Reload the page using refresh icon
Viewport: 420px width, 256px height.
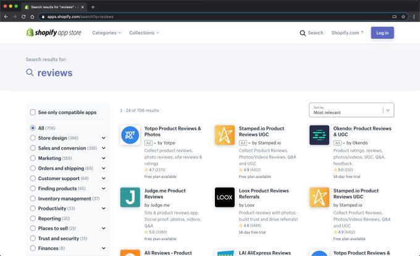pos(23,17)
